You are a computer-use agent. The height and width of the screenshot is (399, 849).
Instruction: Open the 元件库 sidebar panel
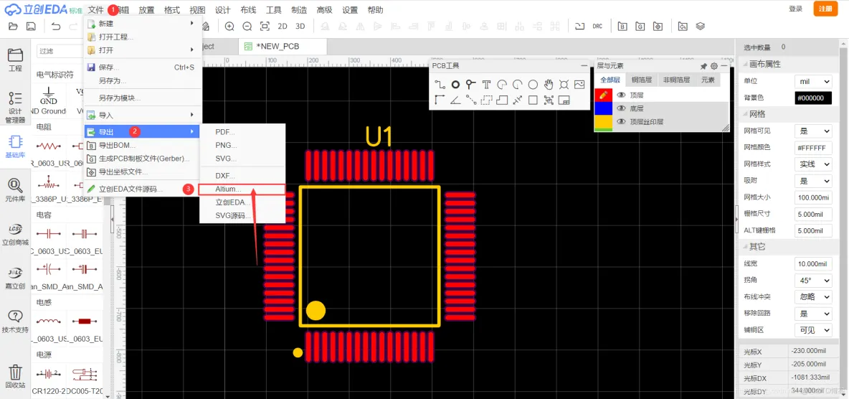(x=15, y=190)
